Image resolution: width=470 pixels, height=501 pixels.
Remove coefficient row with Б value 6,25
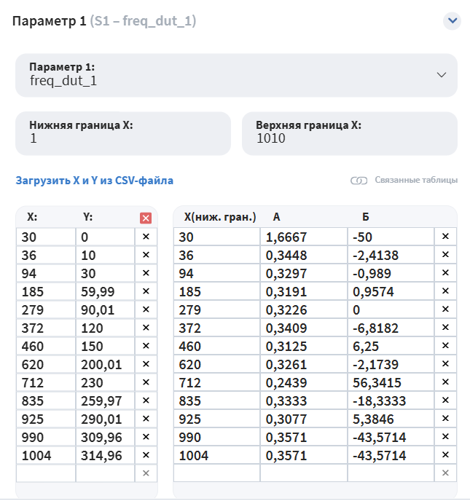[x=445, y=346]
